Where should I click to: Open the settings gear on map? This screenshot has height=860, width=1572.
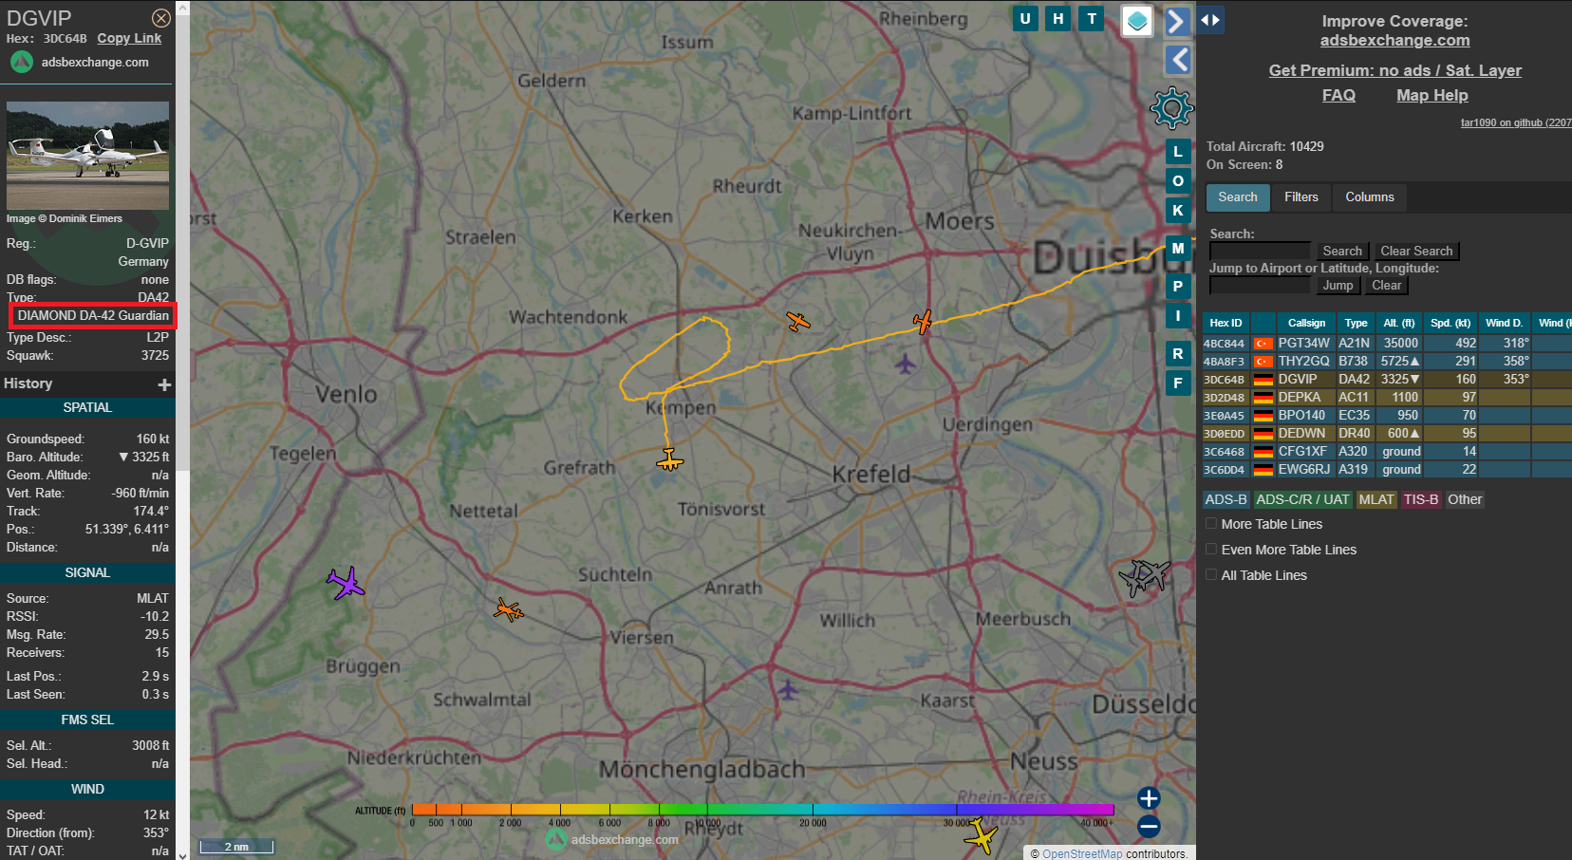pyautogui.click(x=1171, y=108)
